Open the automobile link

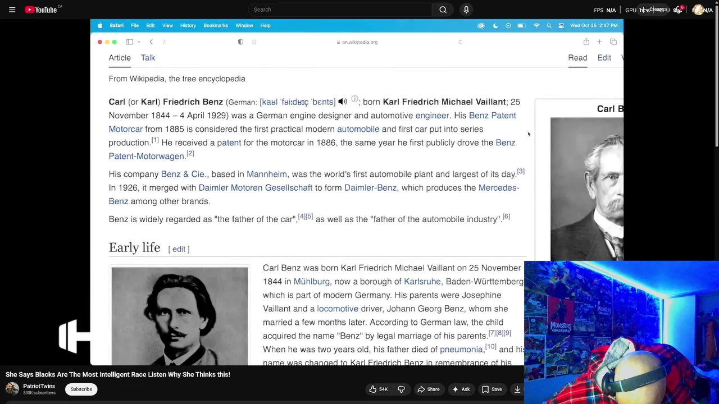[358, 129]
